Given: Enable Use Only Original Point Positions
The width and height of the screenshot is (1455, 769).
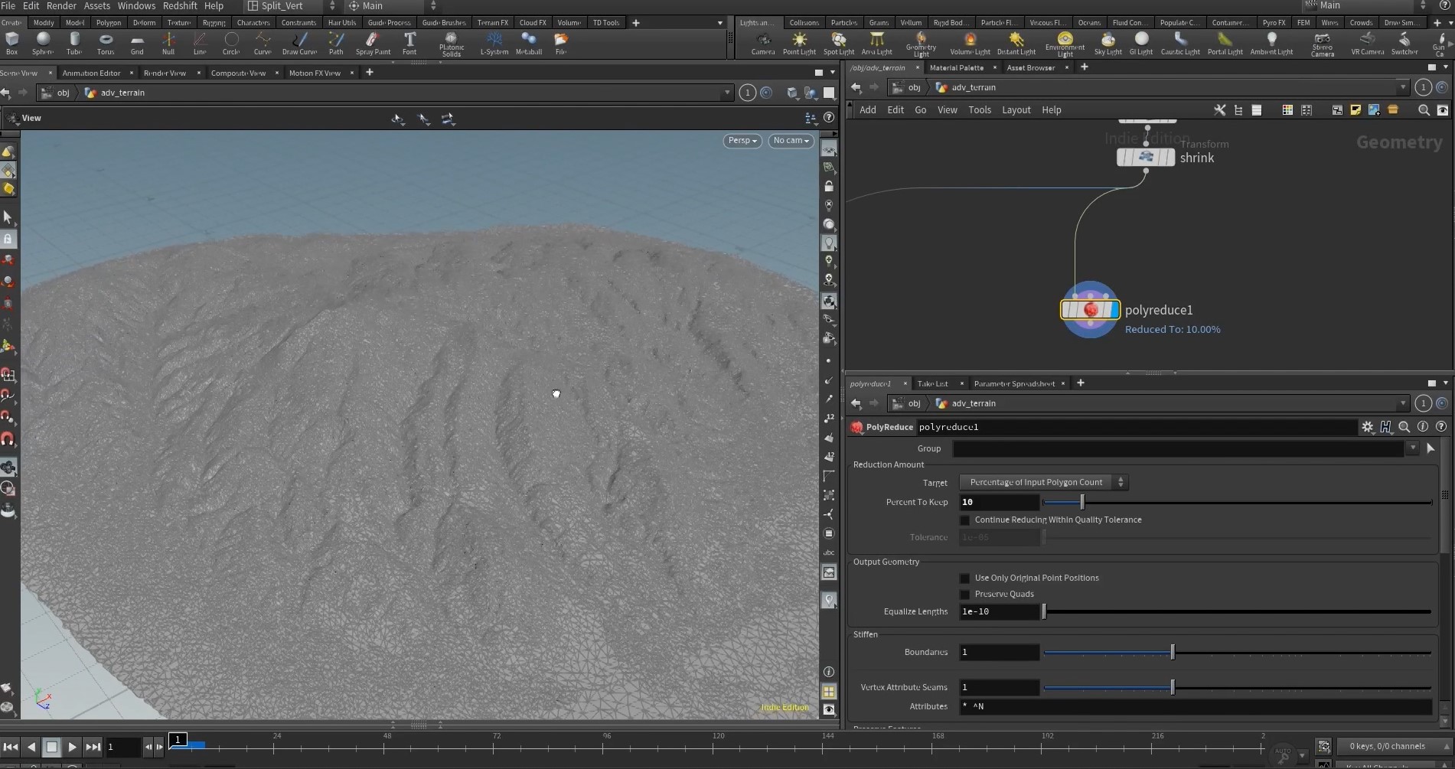Looking at the screenshot, I should (964, 578).
